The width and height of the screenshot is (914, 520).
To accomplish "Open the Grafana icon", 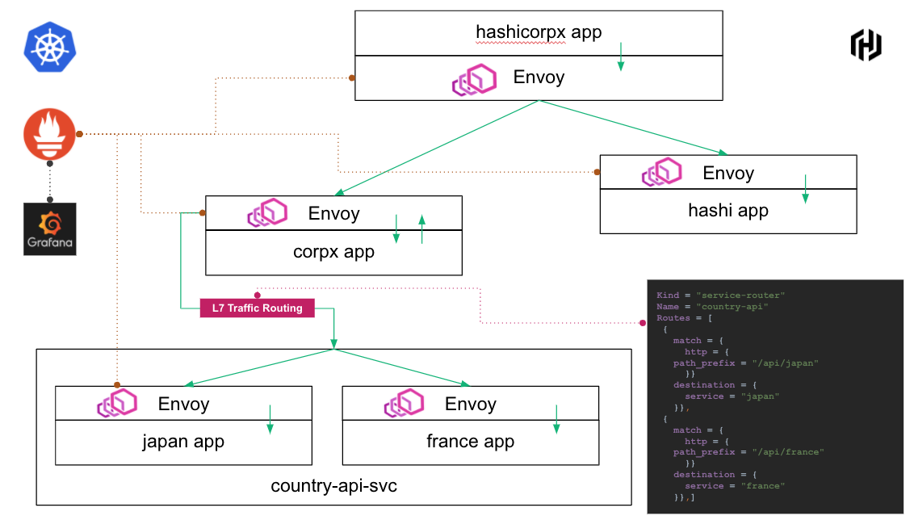I will coord(49,229).
